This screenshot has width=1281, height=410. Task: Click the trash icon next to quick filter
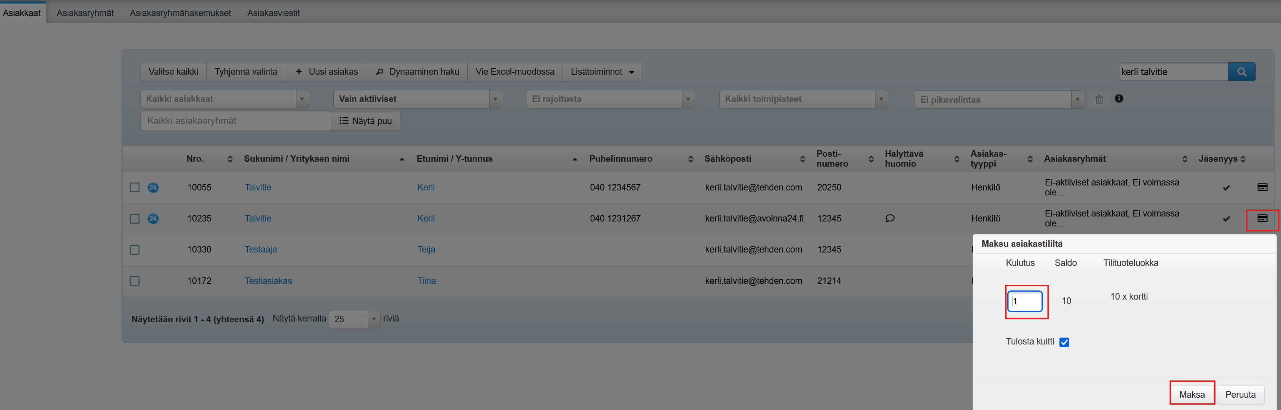coord(1099,100)
